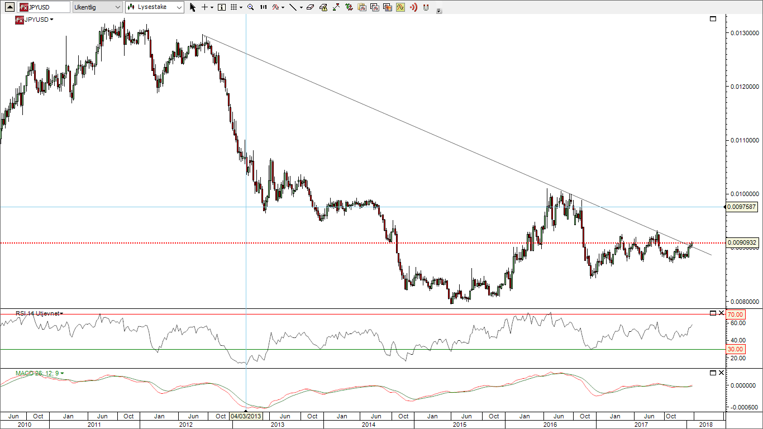Viewport: 763px width, 429px height.
Task: Click the info box icon
Action: pos(222,7)
